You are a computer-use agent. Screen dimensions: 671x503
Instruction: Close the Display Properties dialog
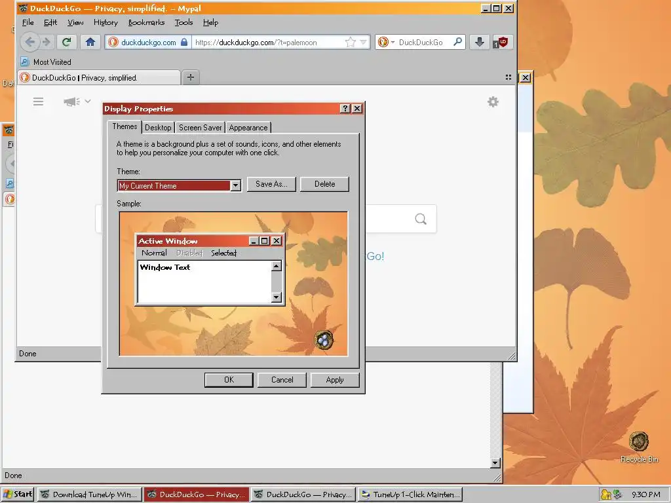pyautogui.click(x=357, y=109)
